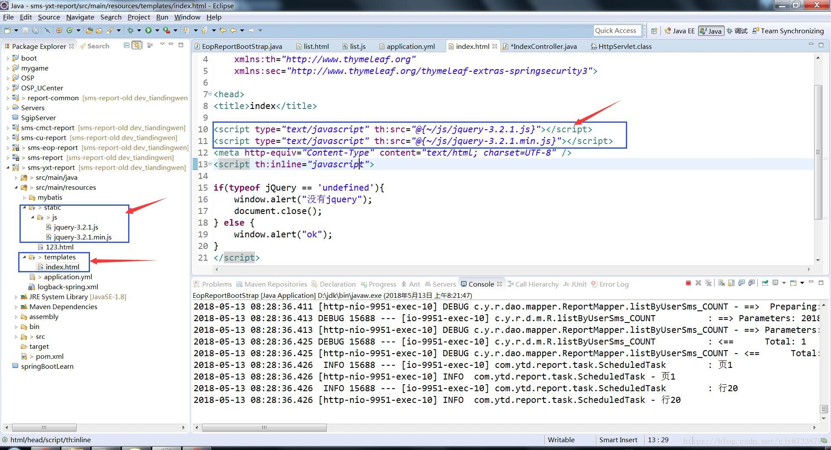Pin the Console view icon

tap(765, 283)
